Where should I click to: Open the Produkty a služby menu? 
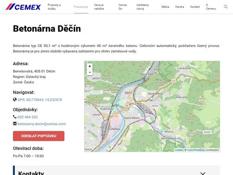click(54, 7)
